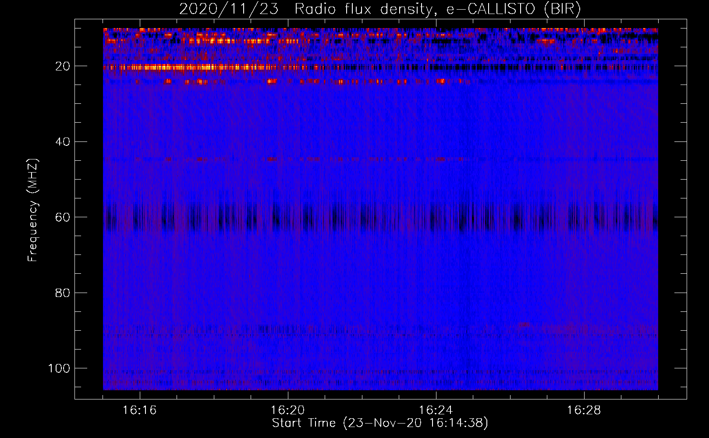The width and height of the screenshot is (709, 438).
Task: Click the 100 MHz frequency tick label
Action: [x=59, y=368]
